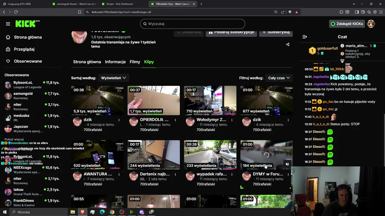Screen dimensions: 385x216
Task: Open Brave VPN shield icon
Action: [375, 12]
